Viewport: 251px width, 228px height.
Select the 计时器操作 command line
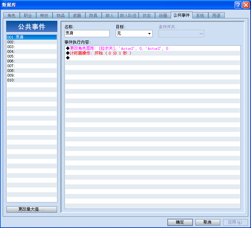pyautogui.click(x=153, y=53)
